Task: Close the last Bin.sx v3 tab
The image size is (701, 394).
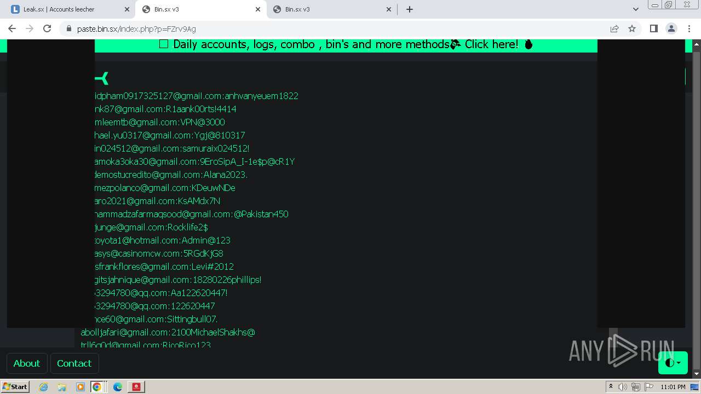Action: (x=389, y=9)
